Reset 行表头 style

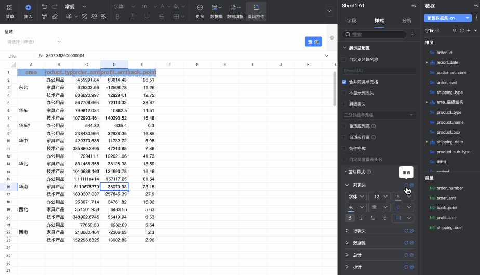click(x=406, y=231)
